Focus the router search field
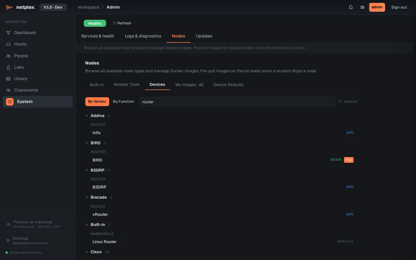 (237, 102)
